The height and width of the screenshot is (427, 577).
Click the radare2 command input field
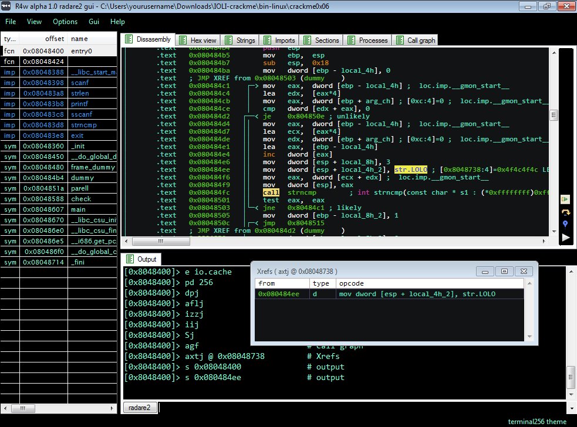click(362, 408)
